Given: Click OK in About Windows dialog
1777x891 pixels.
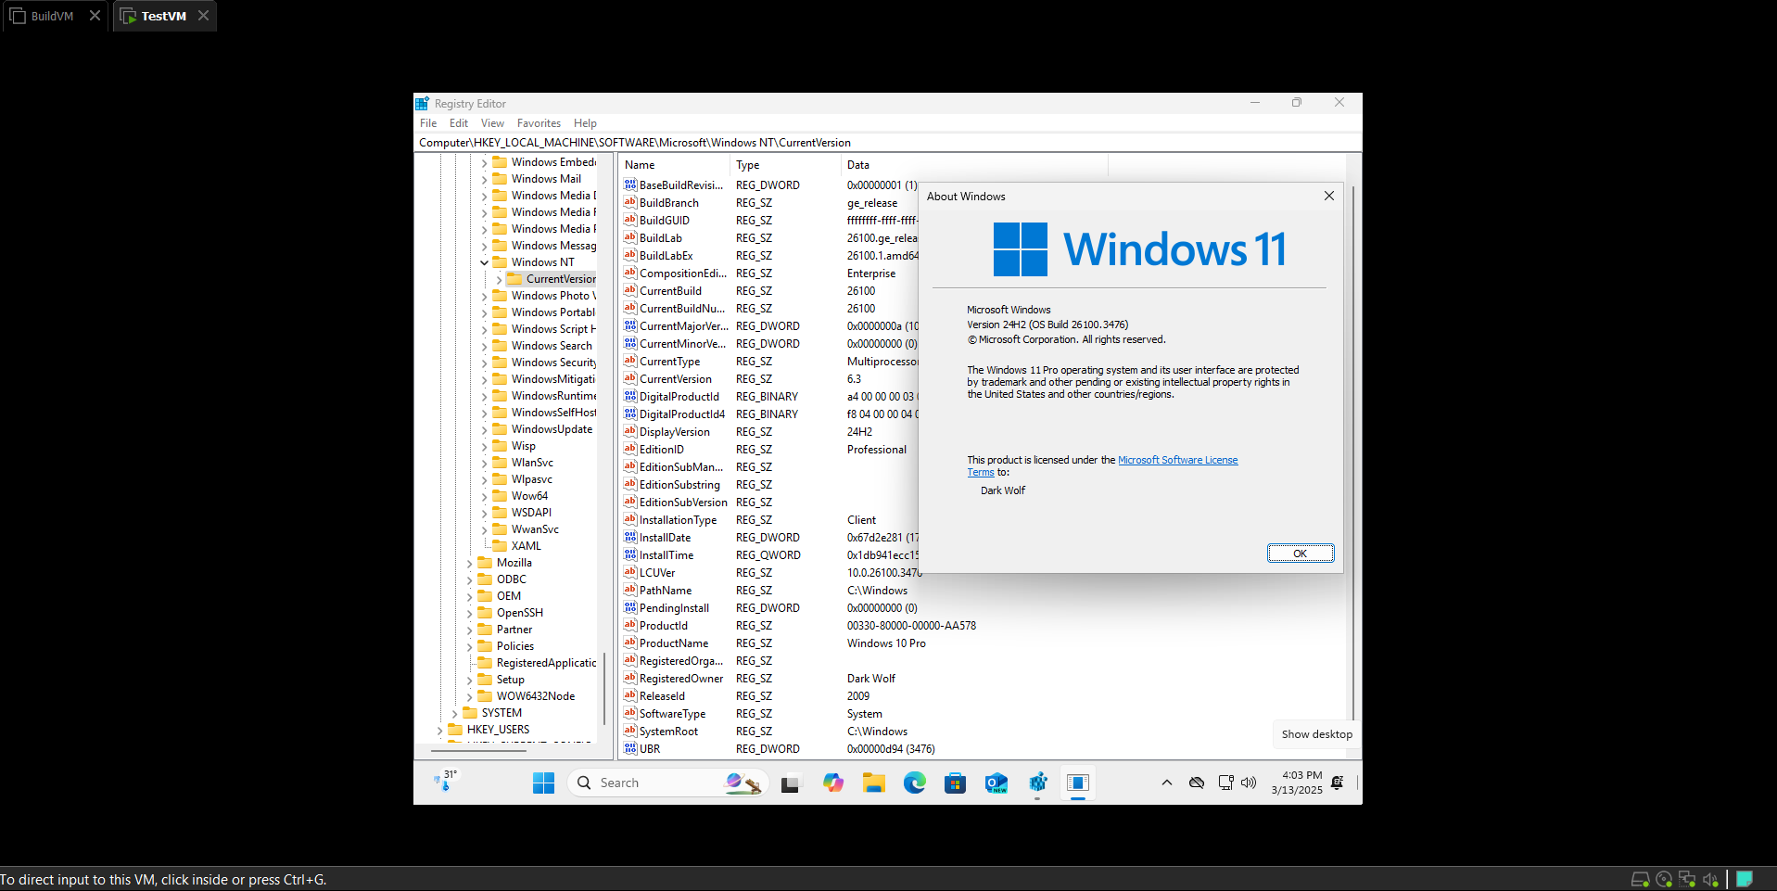Looking at the screenshot, I should pos(1301,554).
